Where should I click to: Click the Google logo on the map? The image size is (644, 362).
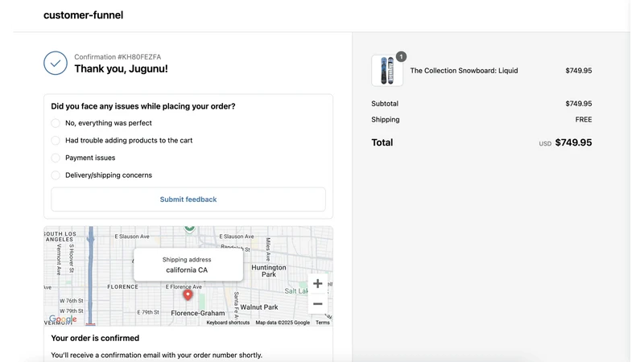(x=63, y=319)
